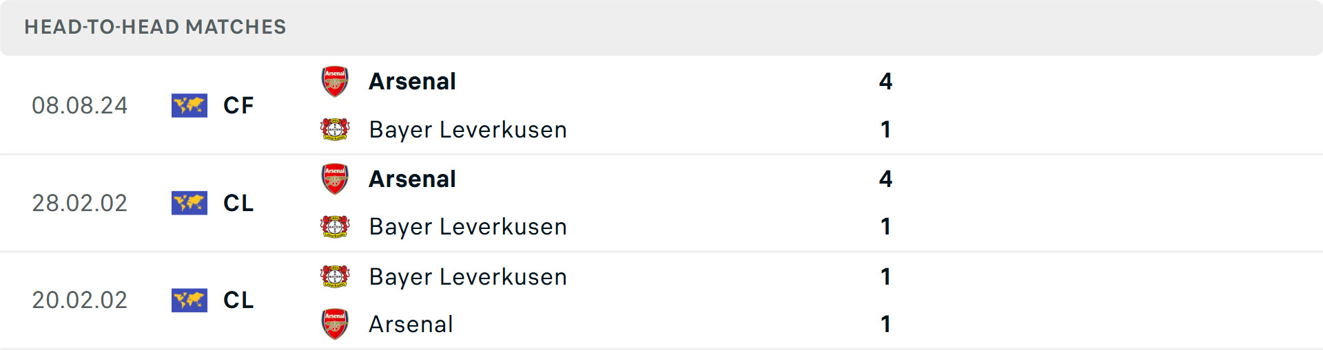1323x350 pixels.
Task: Click Bayer Leverkusen crest in 28.02.02 match
Action: click(x=335, y=226)
